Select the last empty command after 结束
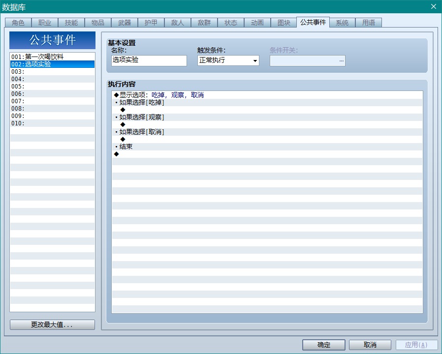This screenshot has height=354, width=442. point(267,154)
